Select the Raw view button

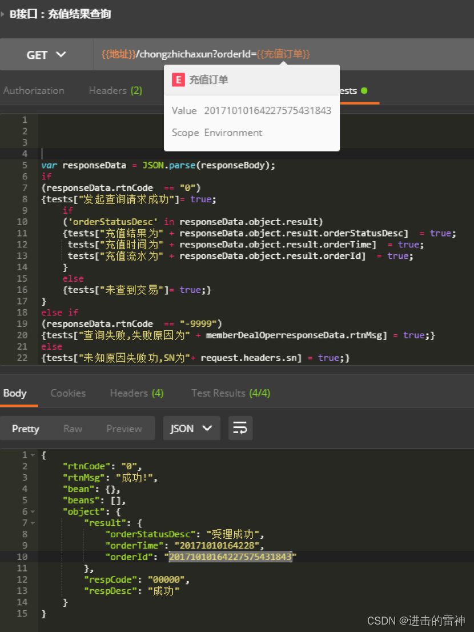tap(73, 429)
